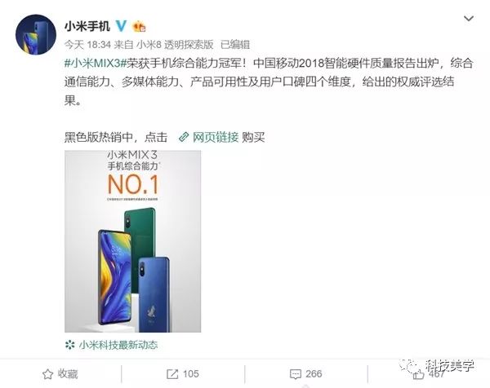Open the 小米手机 account name
The image size is (490, 388).
coord(87,26)
